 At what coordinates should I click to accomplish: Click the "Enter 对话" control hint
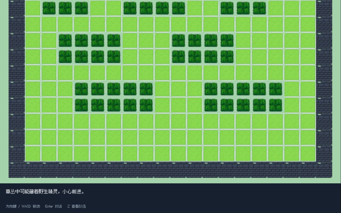53,206
